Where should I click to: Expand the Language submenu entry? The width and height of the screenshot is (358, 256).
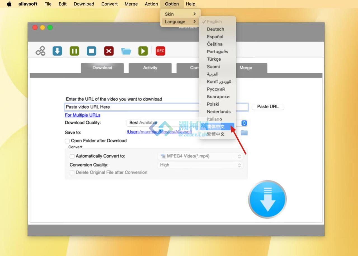[x=180, y=22]
